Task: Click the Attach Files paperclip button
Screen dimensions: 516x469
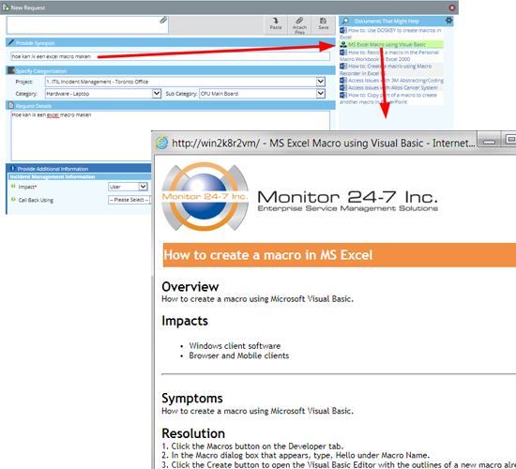Action: click(x=299, y=25)
